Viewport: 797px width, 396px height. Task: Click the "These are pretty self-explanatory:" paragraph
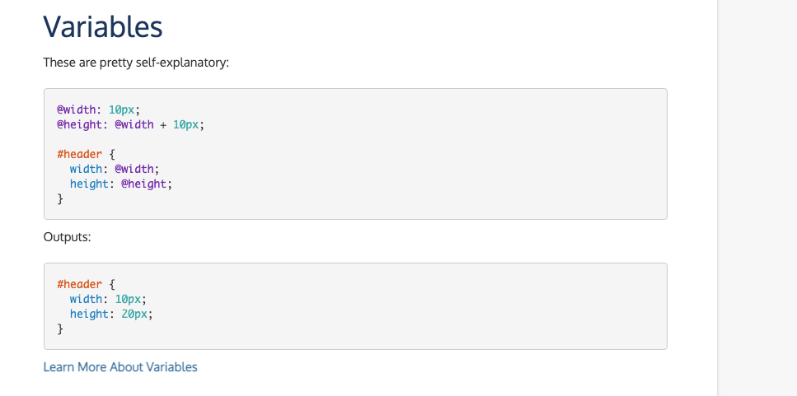136,63
